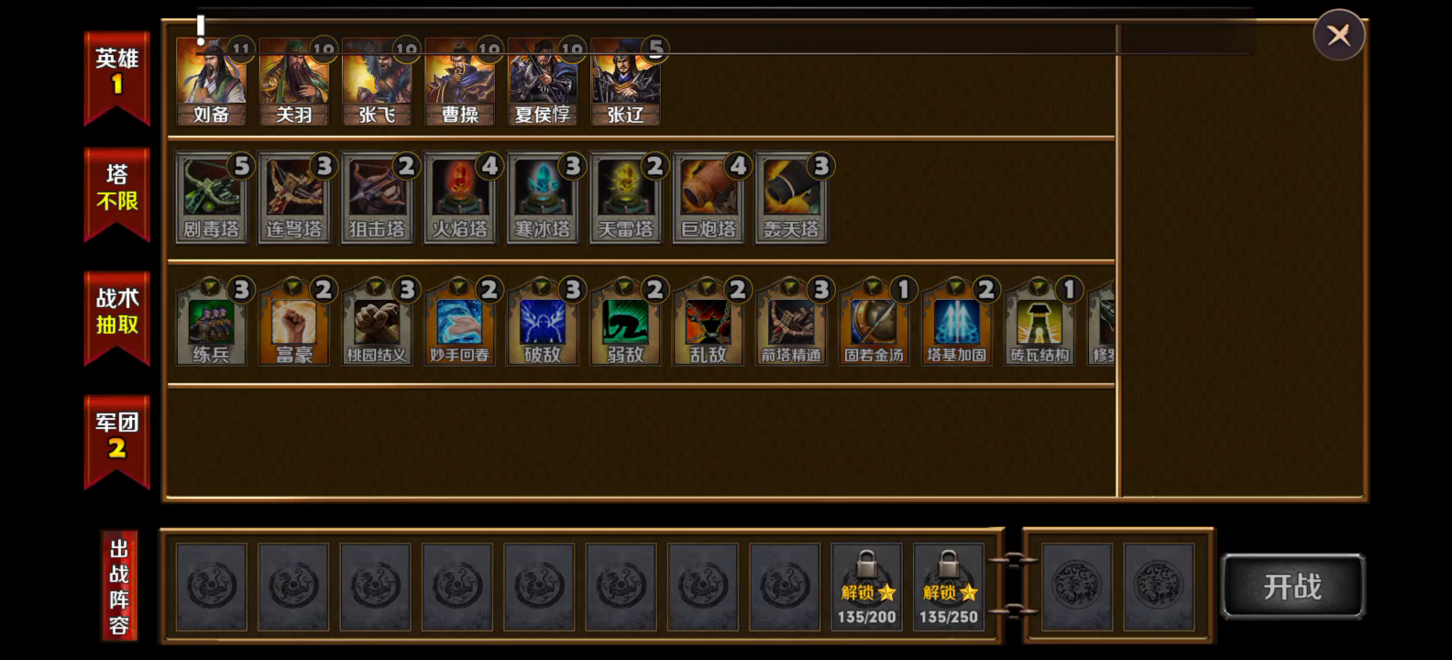Open the 战术 抽取 category banner
Screen dimensions: 1452x660
click(x=117, y=318)
